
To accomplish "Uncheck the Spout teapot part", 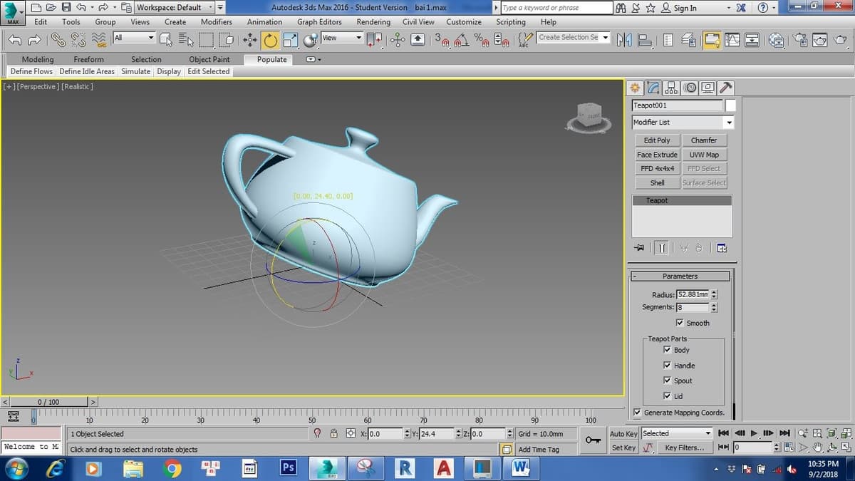I will click(x=666, y=381).
